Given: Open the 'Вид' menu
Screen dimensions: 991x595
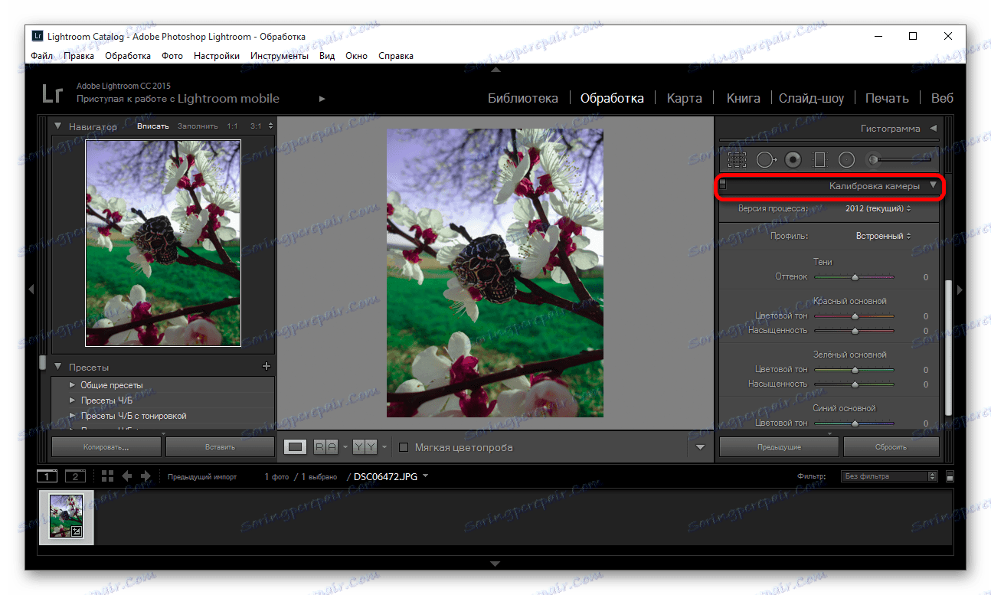Looking at the screenshot, I should [327, 56].
